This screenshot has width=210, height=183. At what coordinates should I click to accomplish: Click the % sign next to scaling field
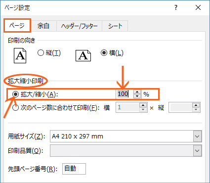[146, 94]
